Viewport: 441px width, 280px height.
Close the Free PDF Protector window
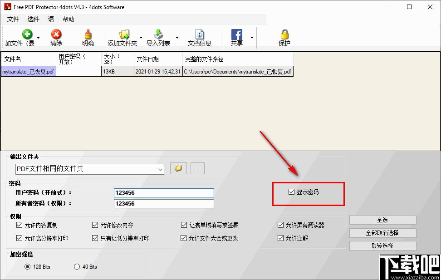pos(430,7)
